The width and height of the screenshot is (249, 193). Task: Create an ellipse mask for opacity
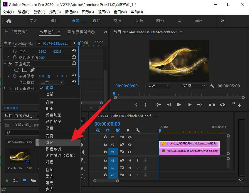coord(17,70)
